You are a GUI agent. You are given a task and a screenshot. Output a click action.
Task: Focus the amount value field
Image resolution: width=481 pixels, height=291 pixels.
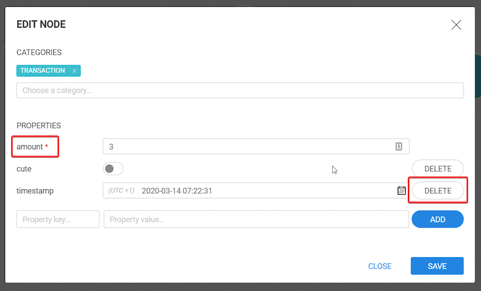[x=249, y=146]
